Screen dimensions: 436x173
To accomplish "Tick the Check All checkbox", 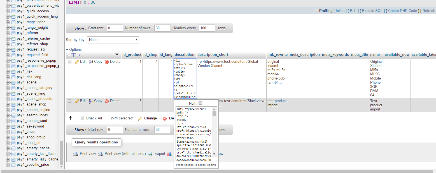I will click(x=82, y=118).
